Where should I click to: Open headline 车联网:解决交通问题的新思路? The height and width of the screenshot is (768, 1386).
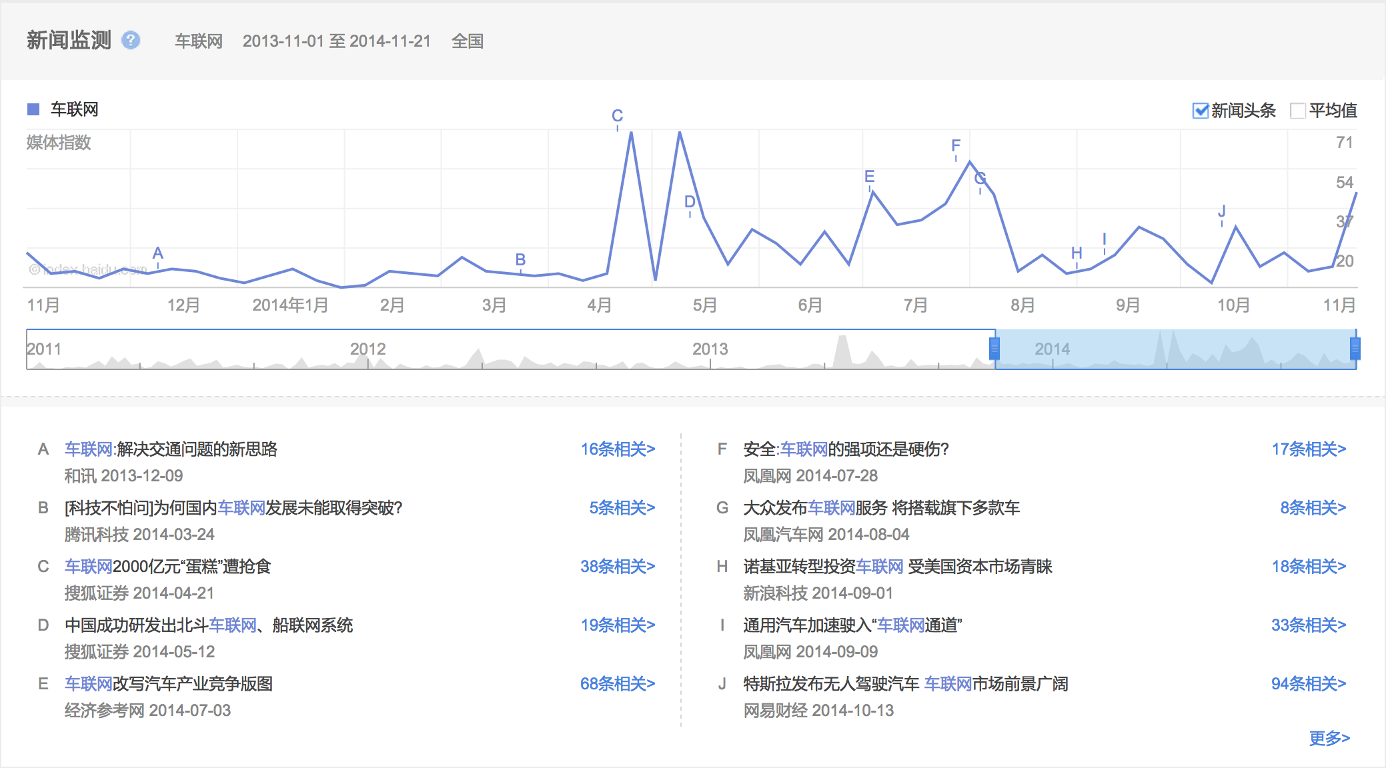pyautogui.click(x=171, y=449)
